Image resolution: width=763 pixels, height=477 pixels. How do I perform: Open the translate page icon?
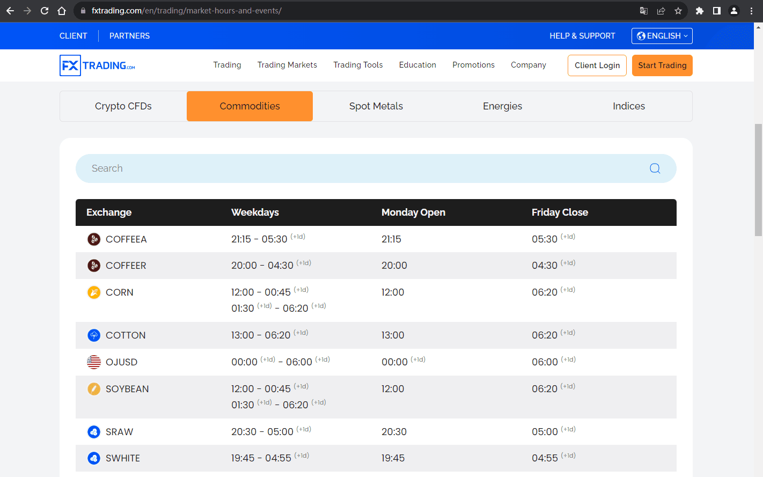coord(644,11)
